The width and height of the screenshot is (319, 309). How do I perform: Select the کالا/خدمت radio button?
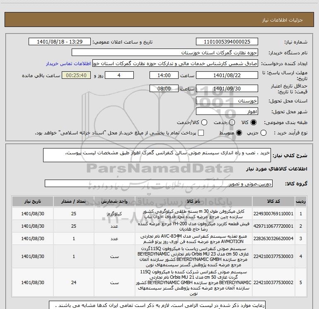[x=204, y=122]
